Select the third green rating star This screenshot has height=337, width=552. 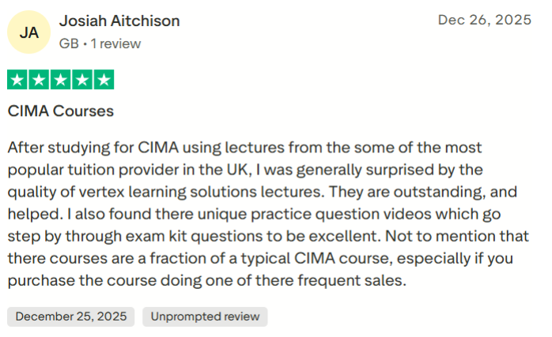click(60, 80)
